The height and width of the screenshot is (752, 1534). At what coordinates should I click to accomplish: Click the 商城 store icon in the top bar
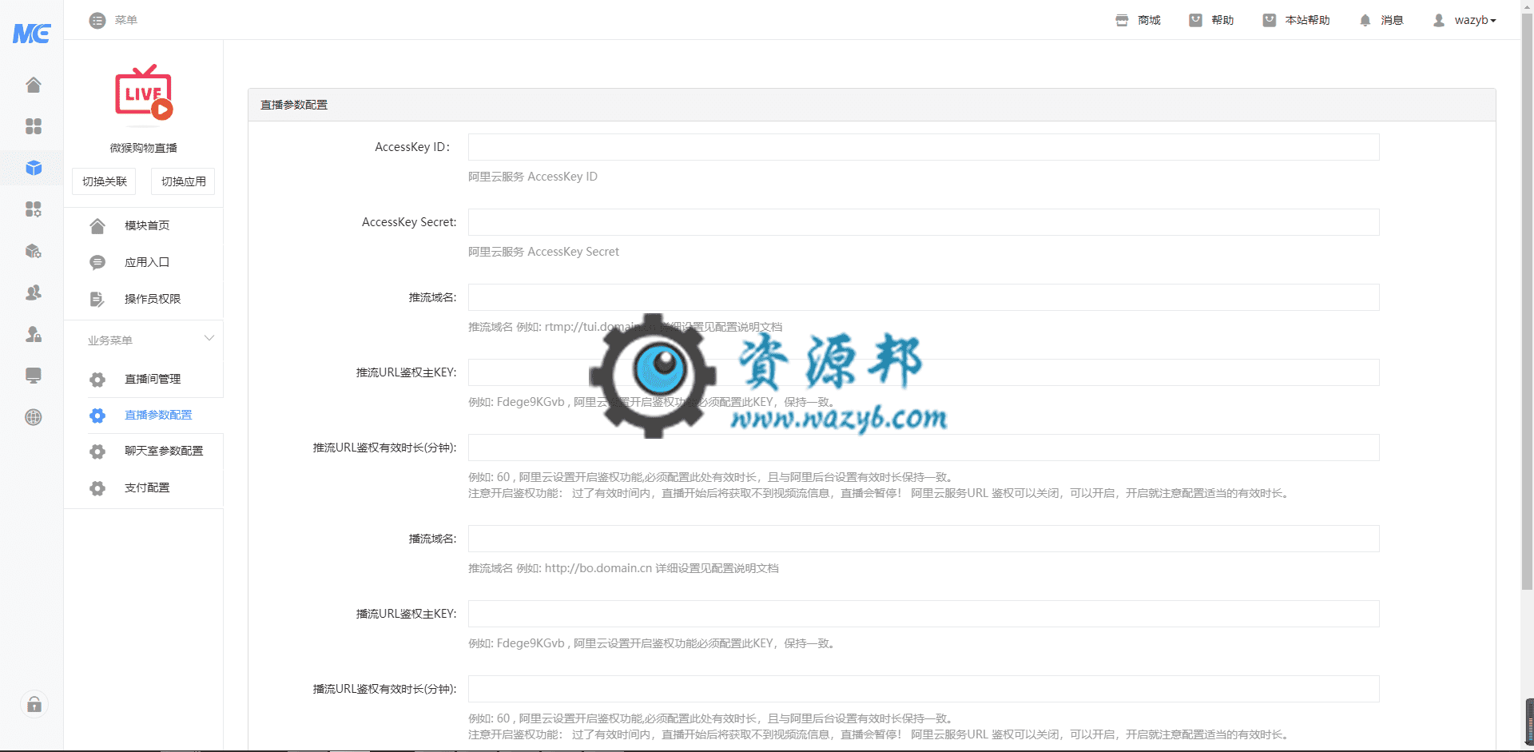coord(1122,20)
